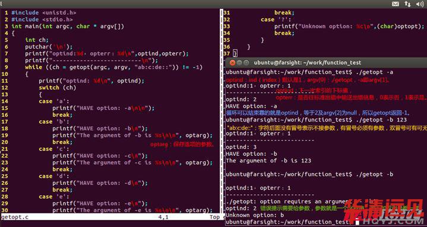Click line 7 printf with optind,opterr arguments

click(107, 53)
